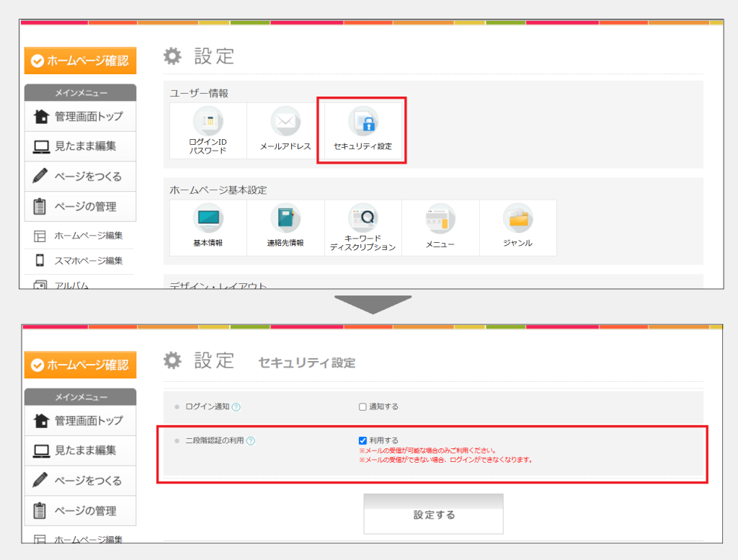Check the 通知する login notification checkbox
Viewport: 738px width, 560px height.
click(x=362, y=405)
